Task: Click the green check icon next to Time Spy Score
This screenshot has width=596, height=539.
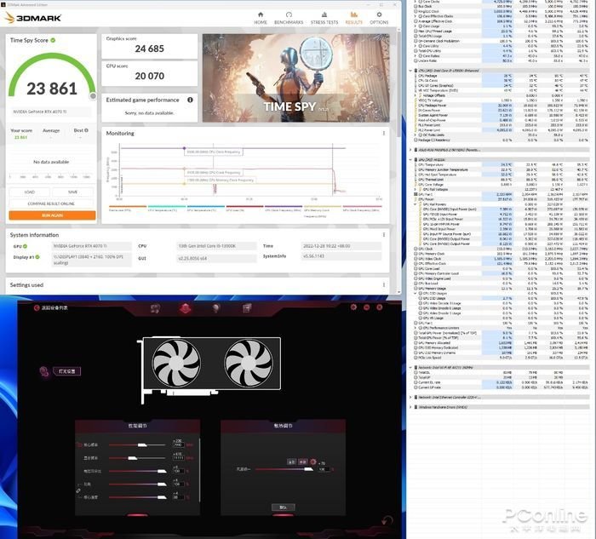Action: click(x=53, y=40)
